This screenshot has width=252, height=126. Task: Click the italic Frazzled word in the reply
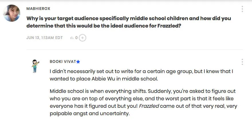tap(149, 106)
